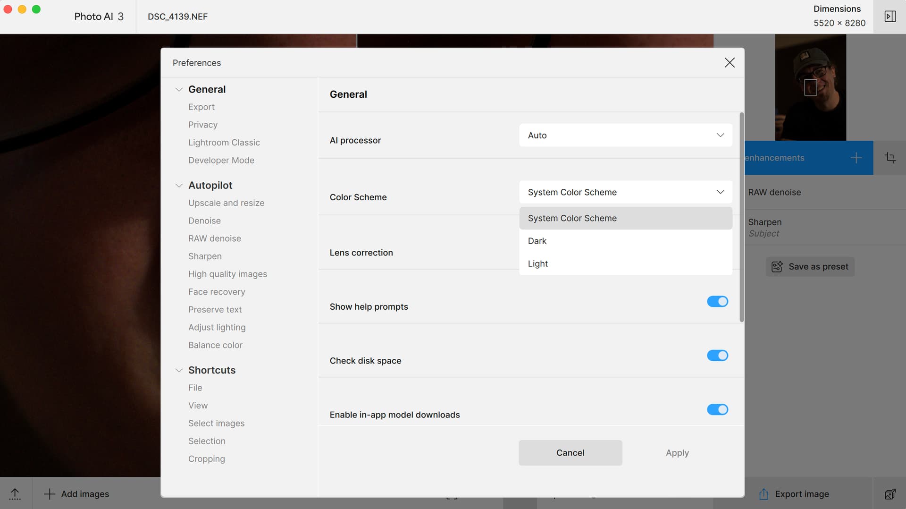This screenshot has height=509, width=906.
Task: Collapse the Shortcuts section chevron
Action: [179, 370]
